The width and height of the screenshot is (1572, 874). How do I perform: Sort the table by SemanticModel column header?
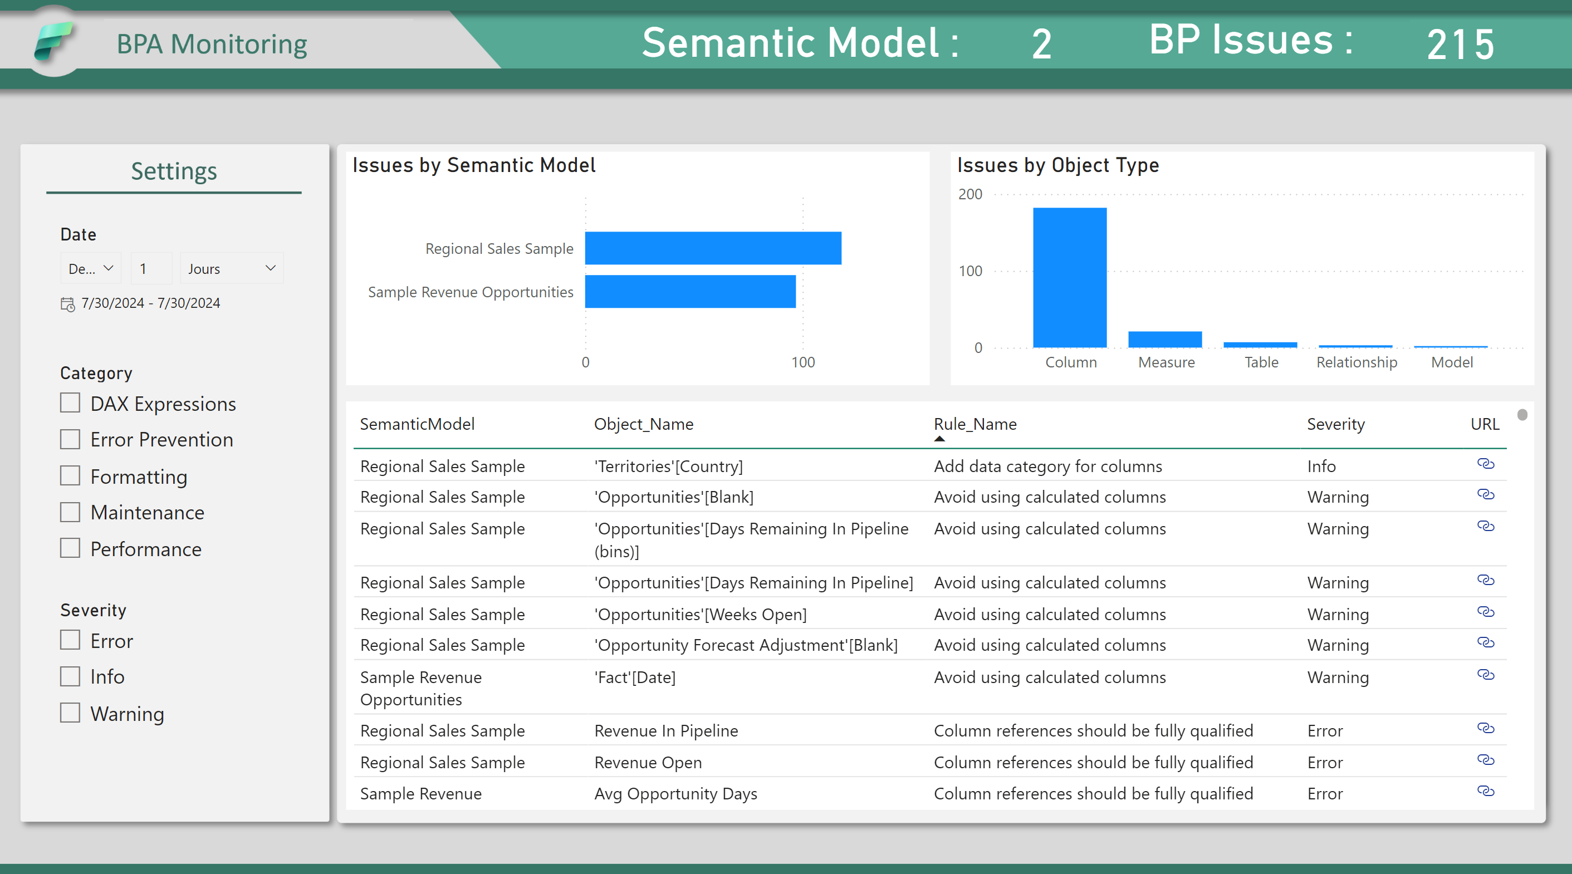coord(417,424)
